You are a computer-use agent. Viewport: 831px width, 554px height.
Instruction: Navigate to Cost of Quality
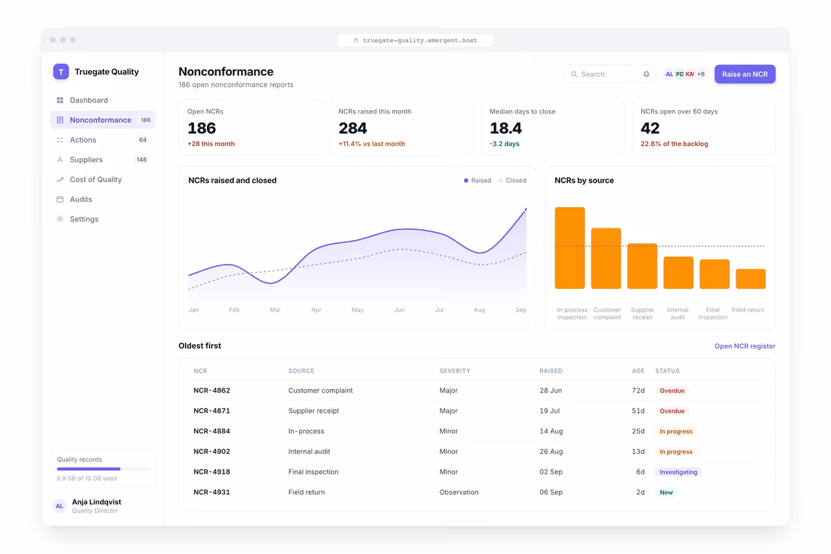[x=103, y=179]
